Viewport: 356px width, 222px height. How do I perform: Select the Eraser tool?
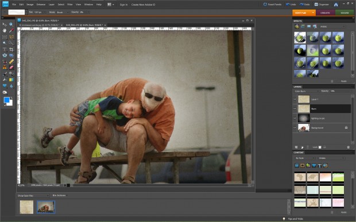[11, 68]
